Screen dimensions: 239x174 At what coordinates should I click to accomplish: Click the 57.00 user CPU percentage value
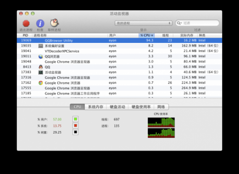point(57,119)
